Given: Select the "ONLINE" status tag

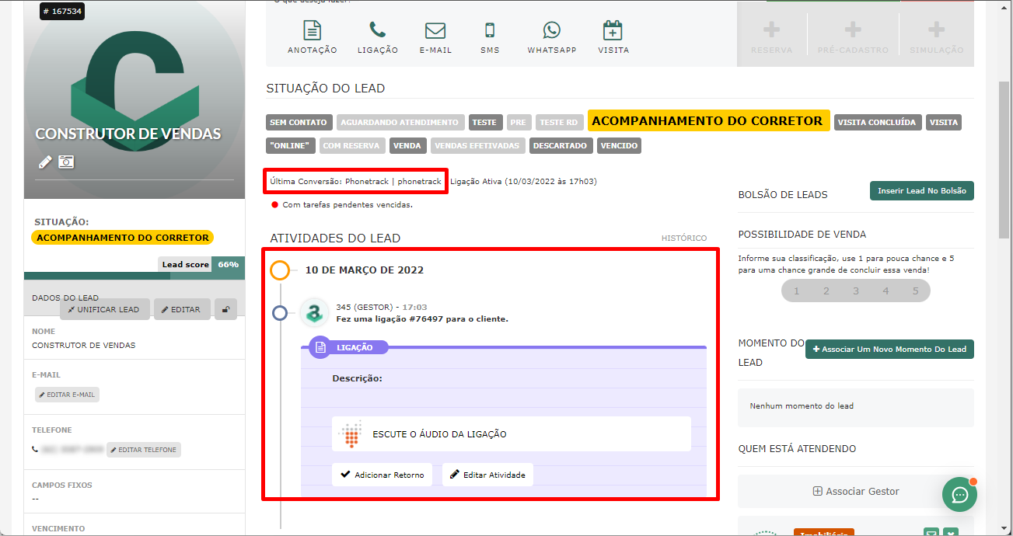Looking at the screenshot, I should coord(291,145).
